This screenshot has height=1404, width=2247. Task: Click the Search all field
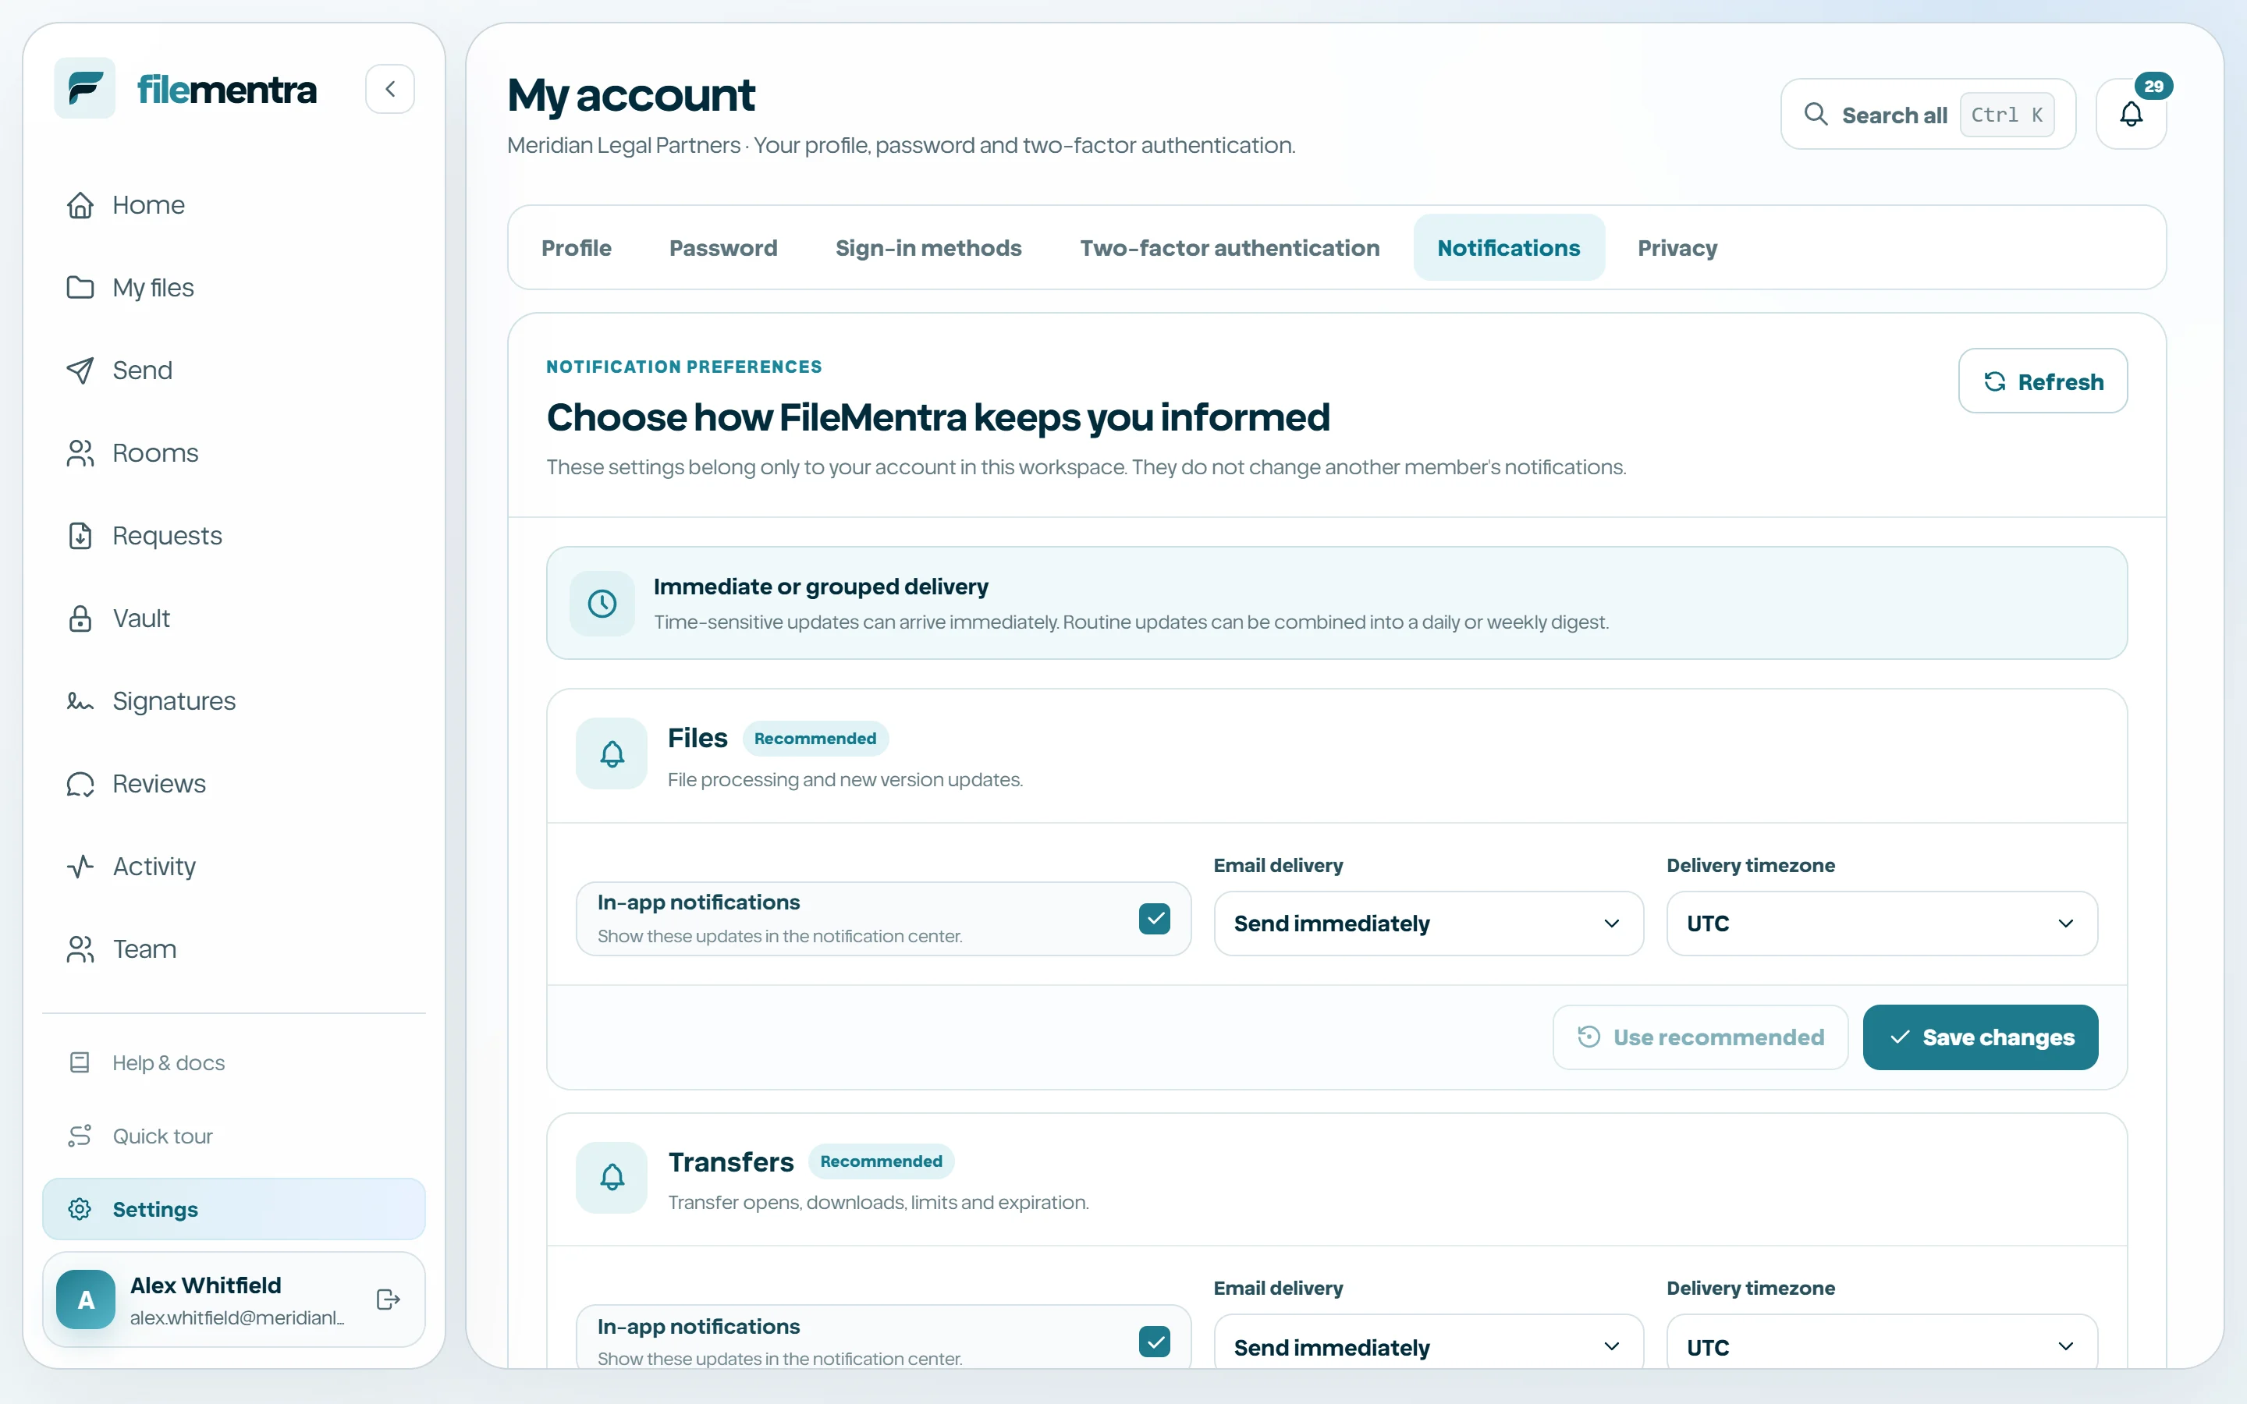pyautogui.click(x=1928, y=114)
